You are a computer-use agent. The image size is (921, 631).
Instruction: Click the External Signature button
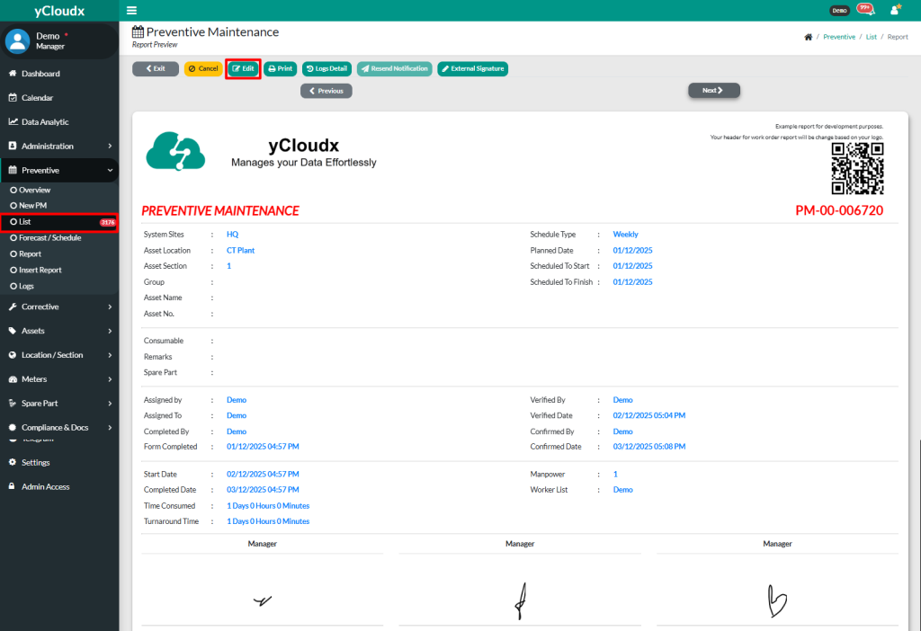(x=472, y=68)
